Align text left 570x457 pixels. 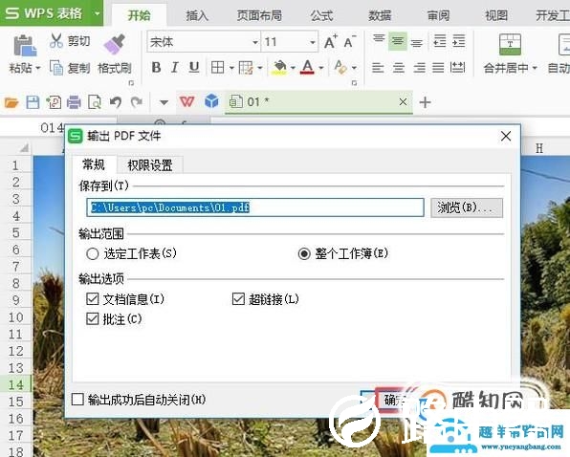(378, 68)
